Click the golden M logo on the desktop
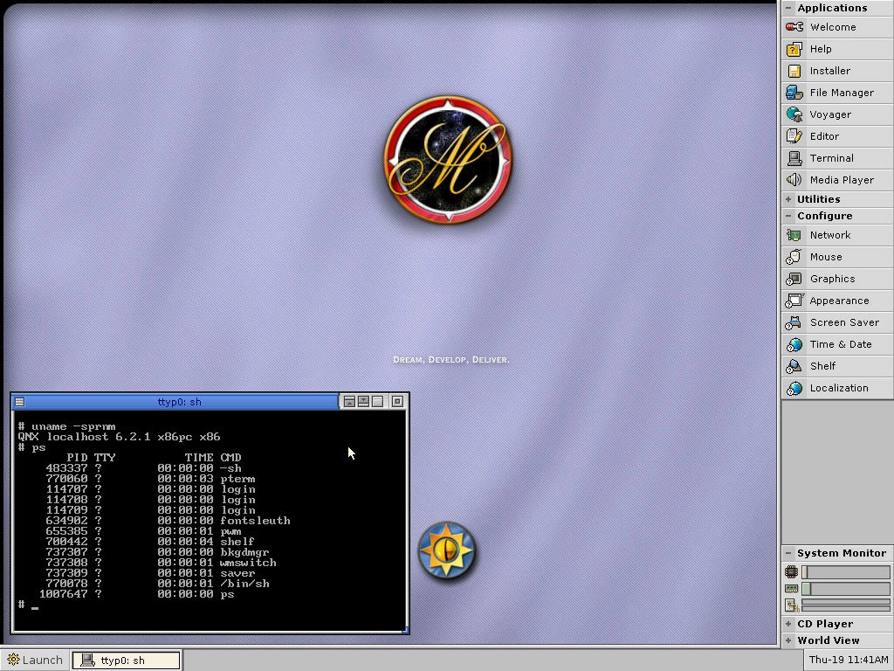The width and height of the screenshot is (894, 671). (448, 159)
